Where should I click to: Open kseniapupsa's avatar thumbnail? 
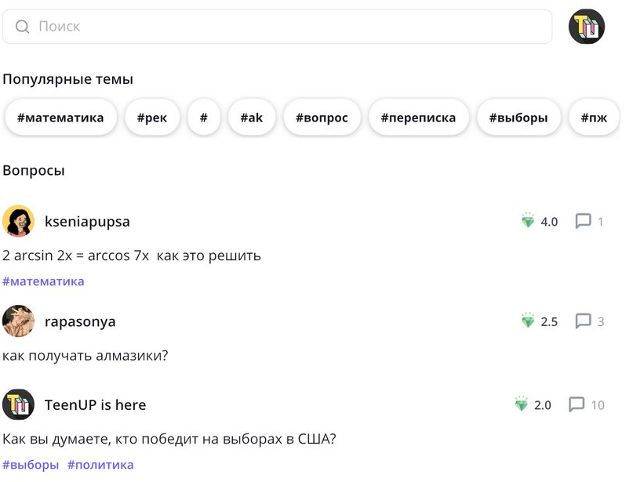pos(19,221)
